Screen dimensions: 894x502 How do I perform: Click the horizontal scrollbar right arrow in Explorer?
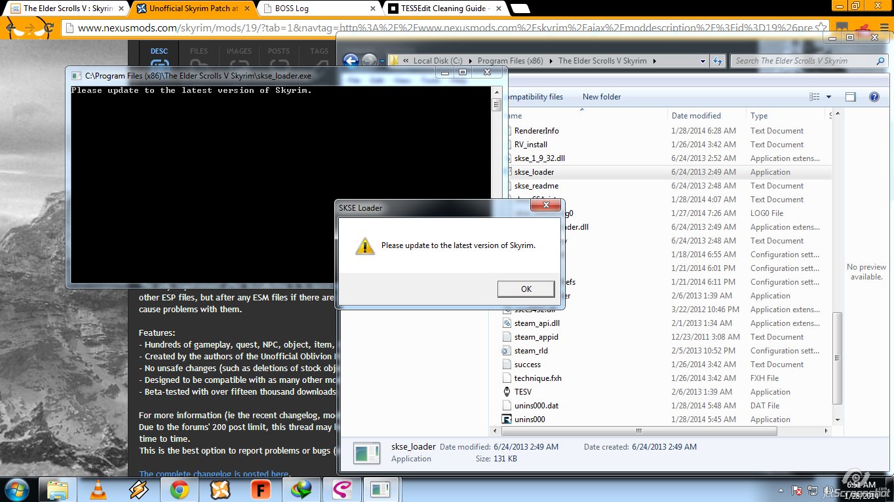[x=827, y=431]
